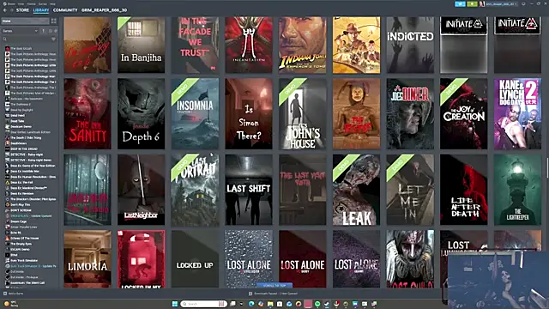Select DON'T SCREAM in the sidebar list
Screen dimensions: 549x309
(x=21, y=210)
